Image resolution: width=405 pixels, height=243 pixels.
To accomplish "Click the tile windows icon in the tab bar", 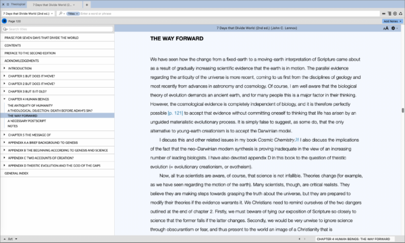I will [x=7, y=5].
